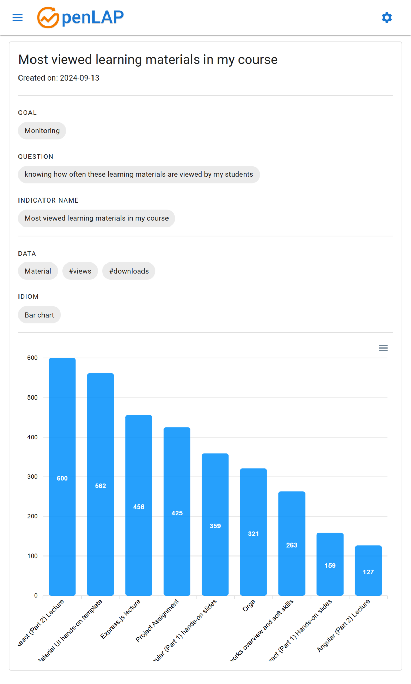Click the OpenLAP logo
Viewport: 411px width, 684px height.
80,17
